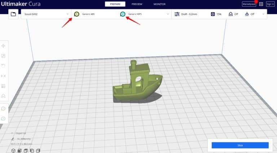Click the Slice button
This screenshot has width=277, height=153.
[240, 145]
